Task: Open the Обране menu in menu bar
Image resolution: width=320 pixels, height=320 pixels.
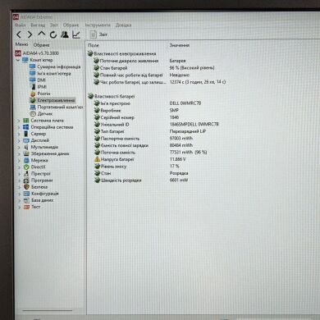Action: (71, 25)
